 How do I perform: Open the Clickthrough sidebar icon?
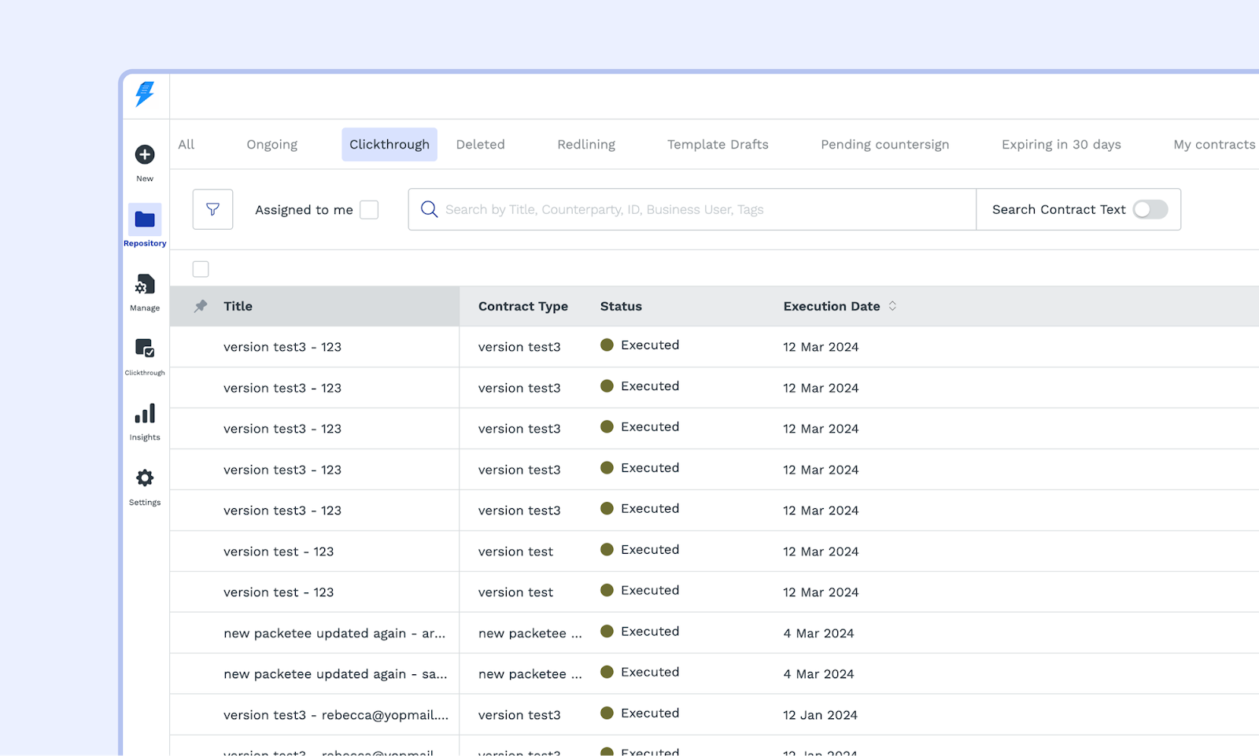tap(145, 348)
